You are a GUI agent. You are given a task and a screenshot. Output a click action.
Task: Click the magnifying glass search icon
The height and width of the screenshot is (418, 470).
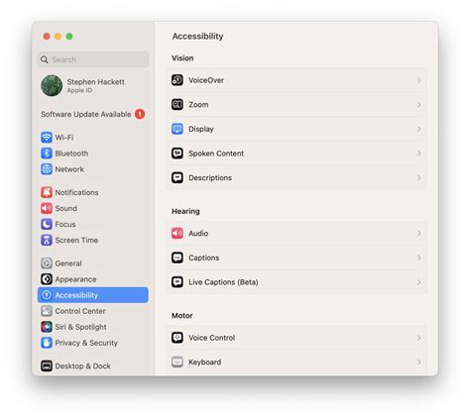pyautogui.click(x=45, y=59)
